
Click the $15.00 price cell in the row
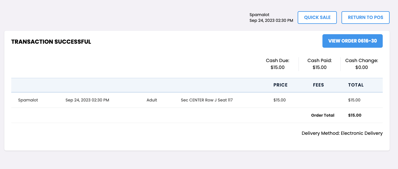coord(279,100)
